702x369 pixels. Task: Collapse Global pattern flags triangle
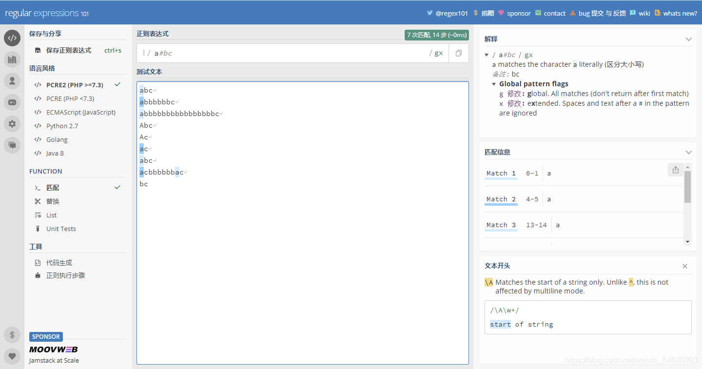pyautogui.click(x=494, y=84)
